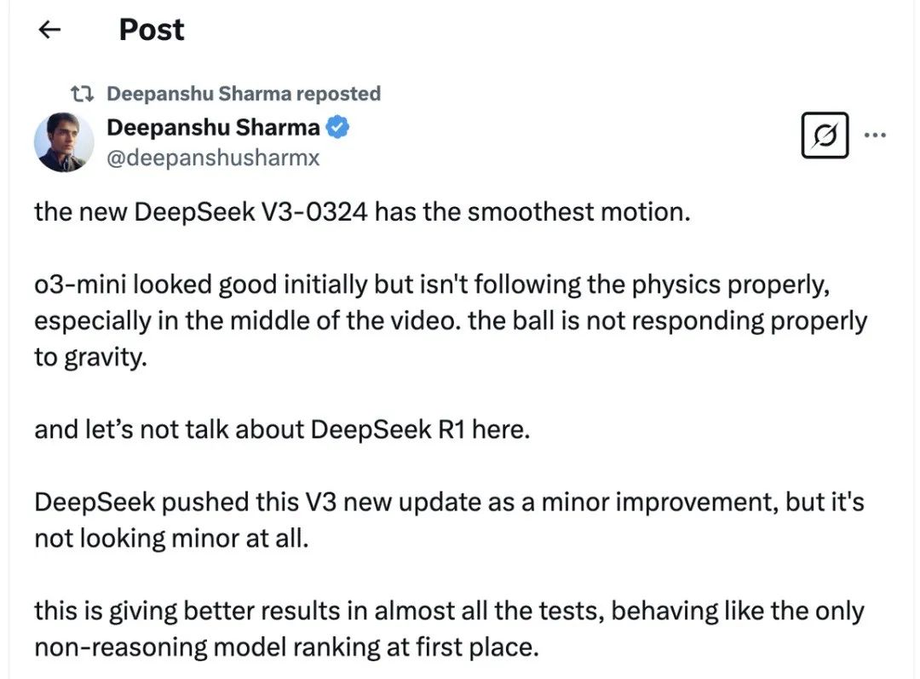Click the "not looking minor at all" line
The height and width of the screenshot is (679, 920).
pyautogui.click(x=170, y=538)
